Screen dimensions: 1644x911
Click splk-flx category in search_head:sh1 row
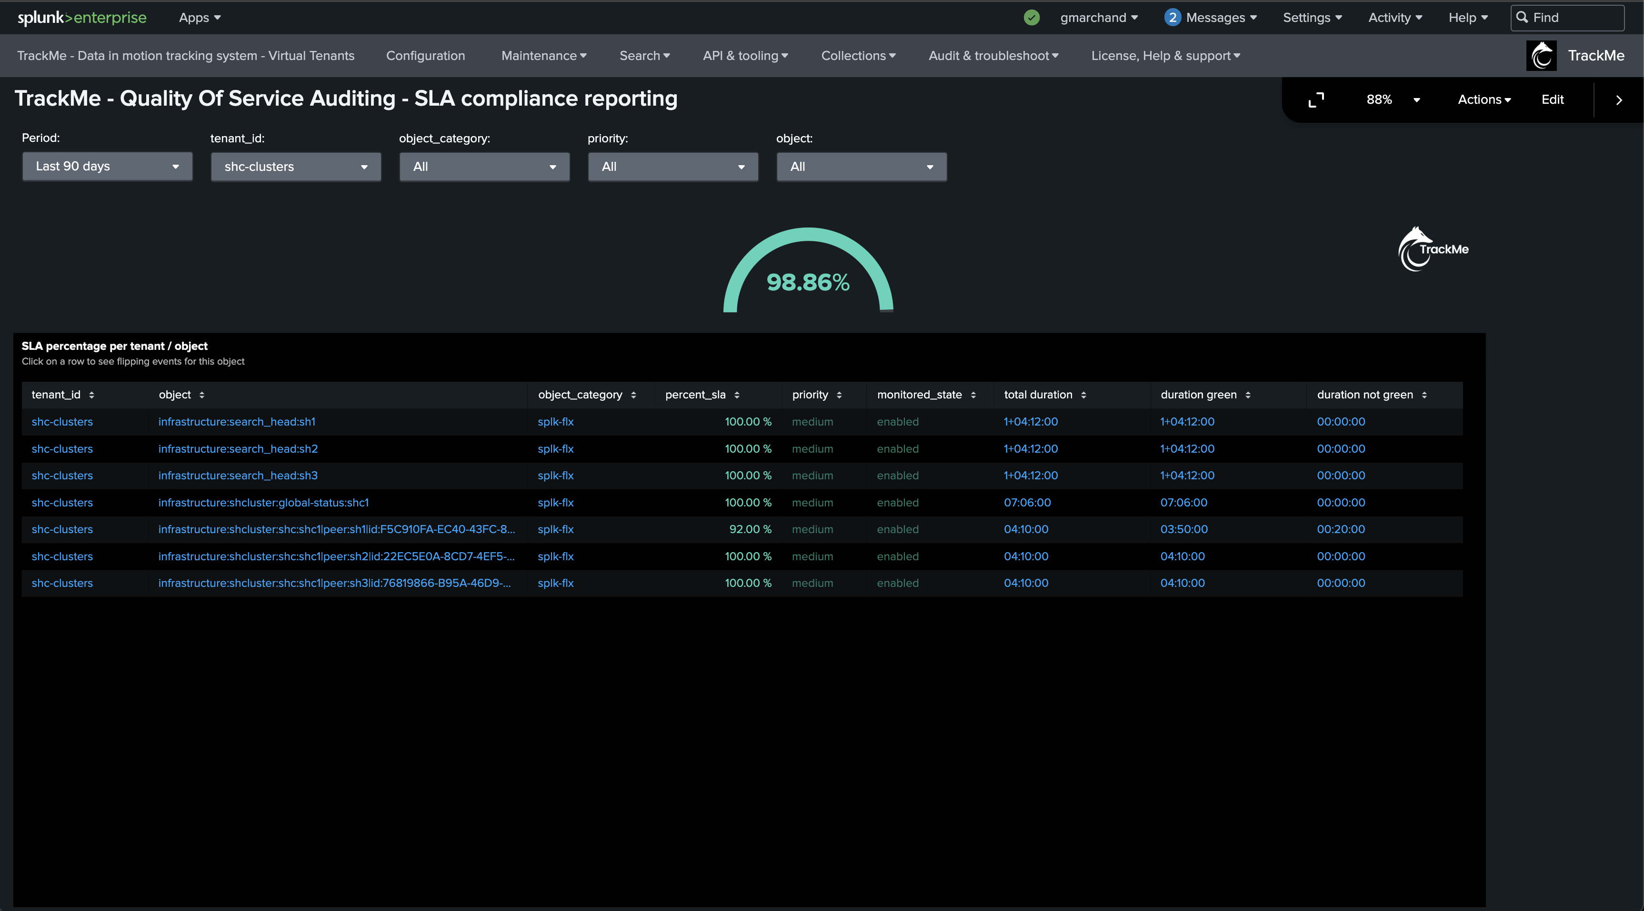(555, 422)
